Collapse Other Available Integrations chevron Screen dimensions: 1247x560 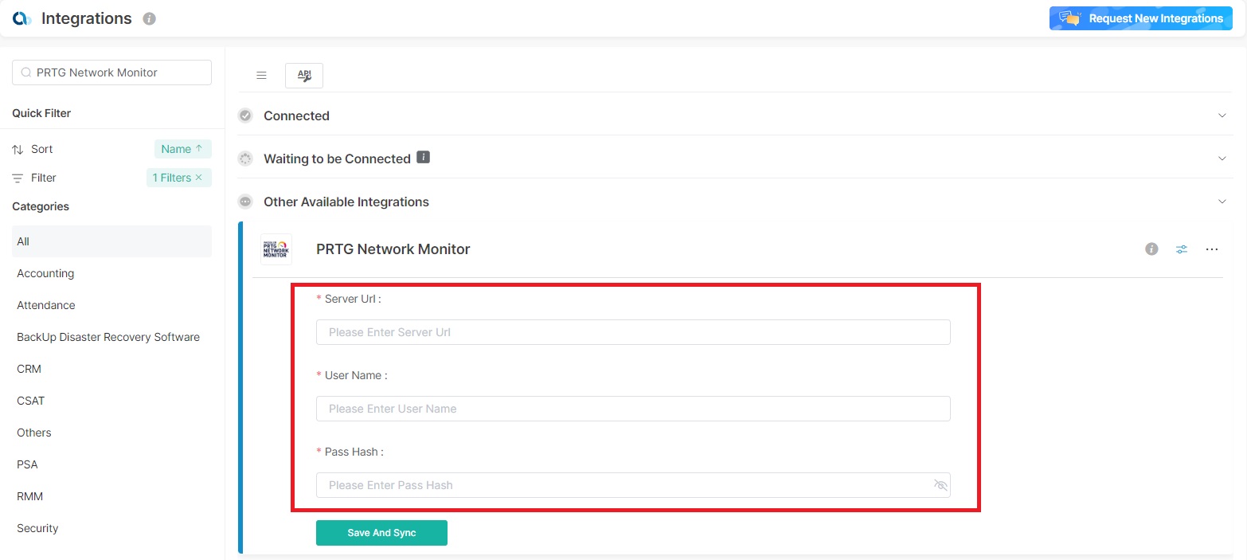pos(1222,202)
